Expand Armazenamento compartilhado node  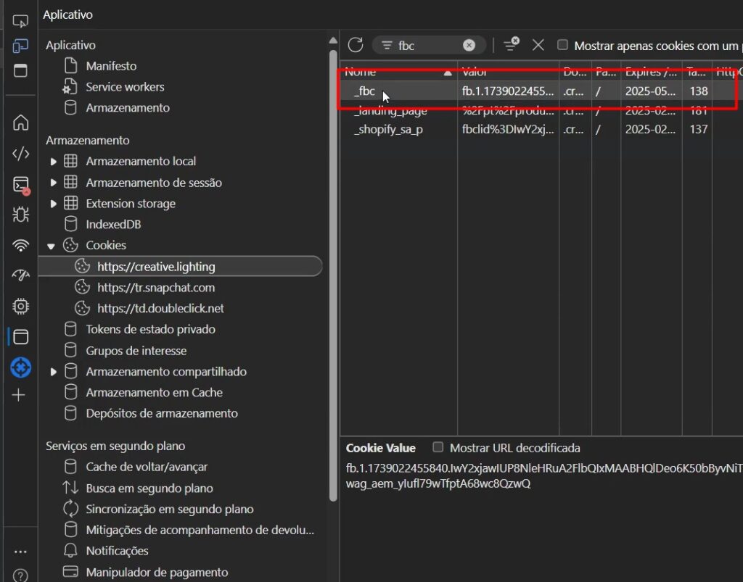(x=54, y=372)
